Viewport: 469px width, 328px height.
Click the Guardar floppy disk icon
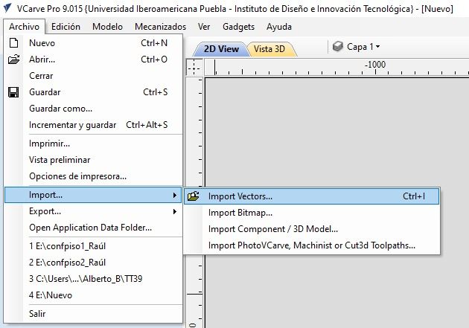pyautogui.click(x=13, y=92)
